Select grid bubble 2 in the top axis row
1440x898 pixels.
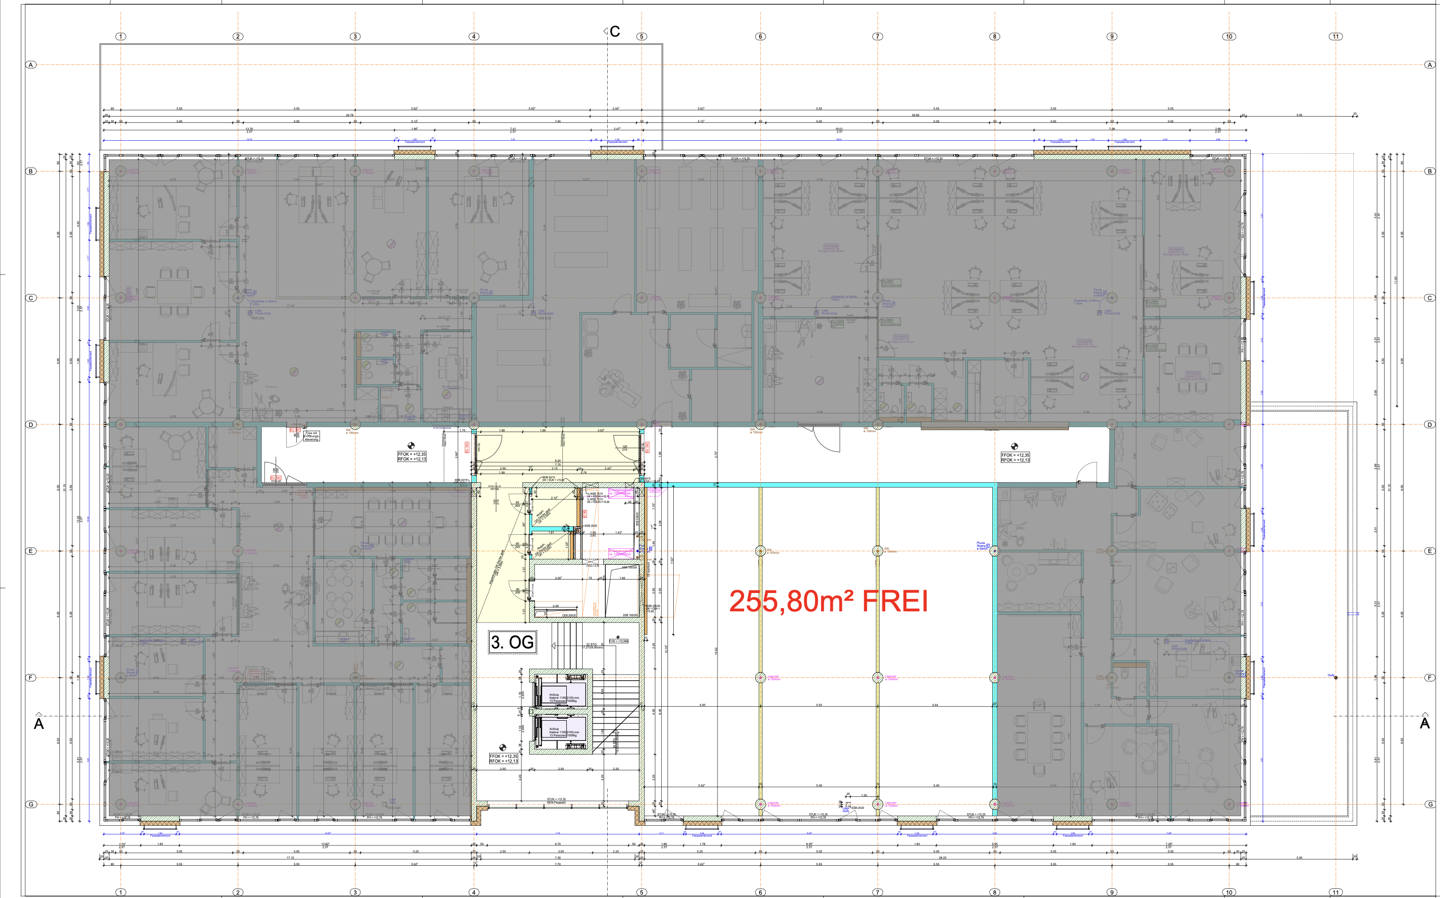[238, 36]
